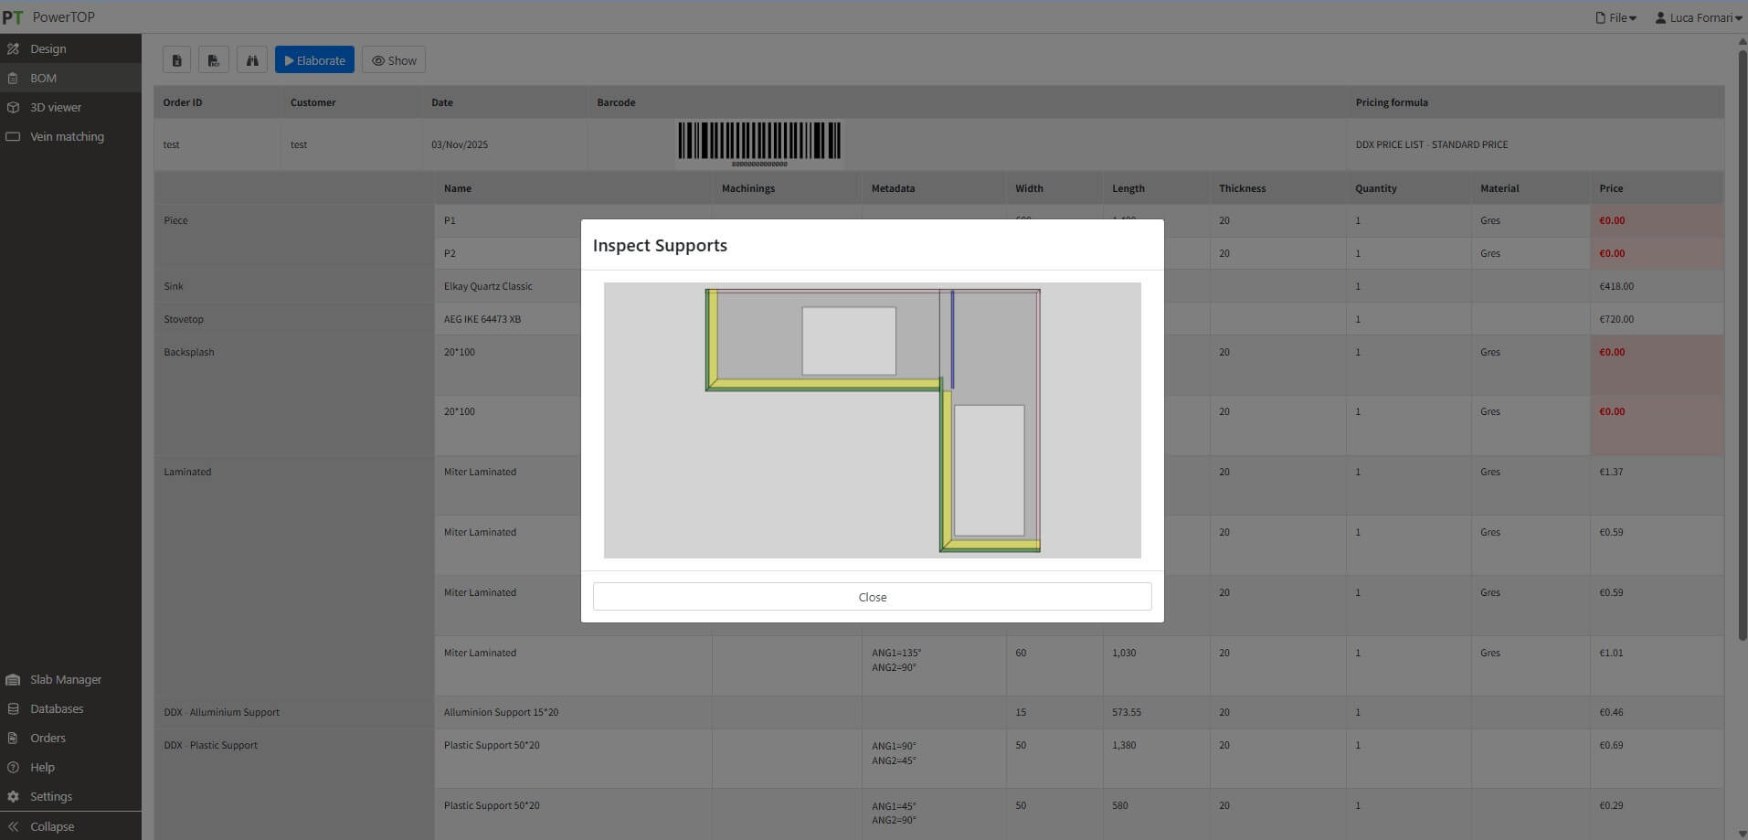Open Slab Manager from sidebar

click(x=65, y=680)
